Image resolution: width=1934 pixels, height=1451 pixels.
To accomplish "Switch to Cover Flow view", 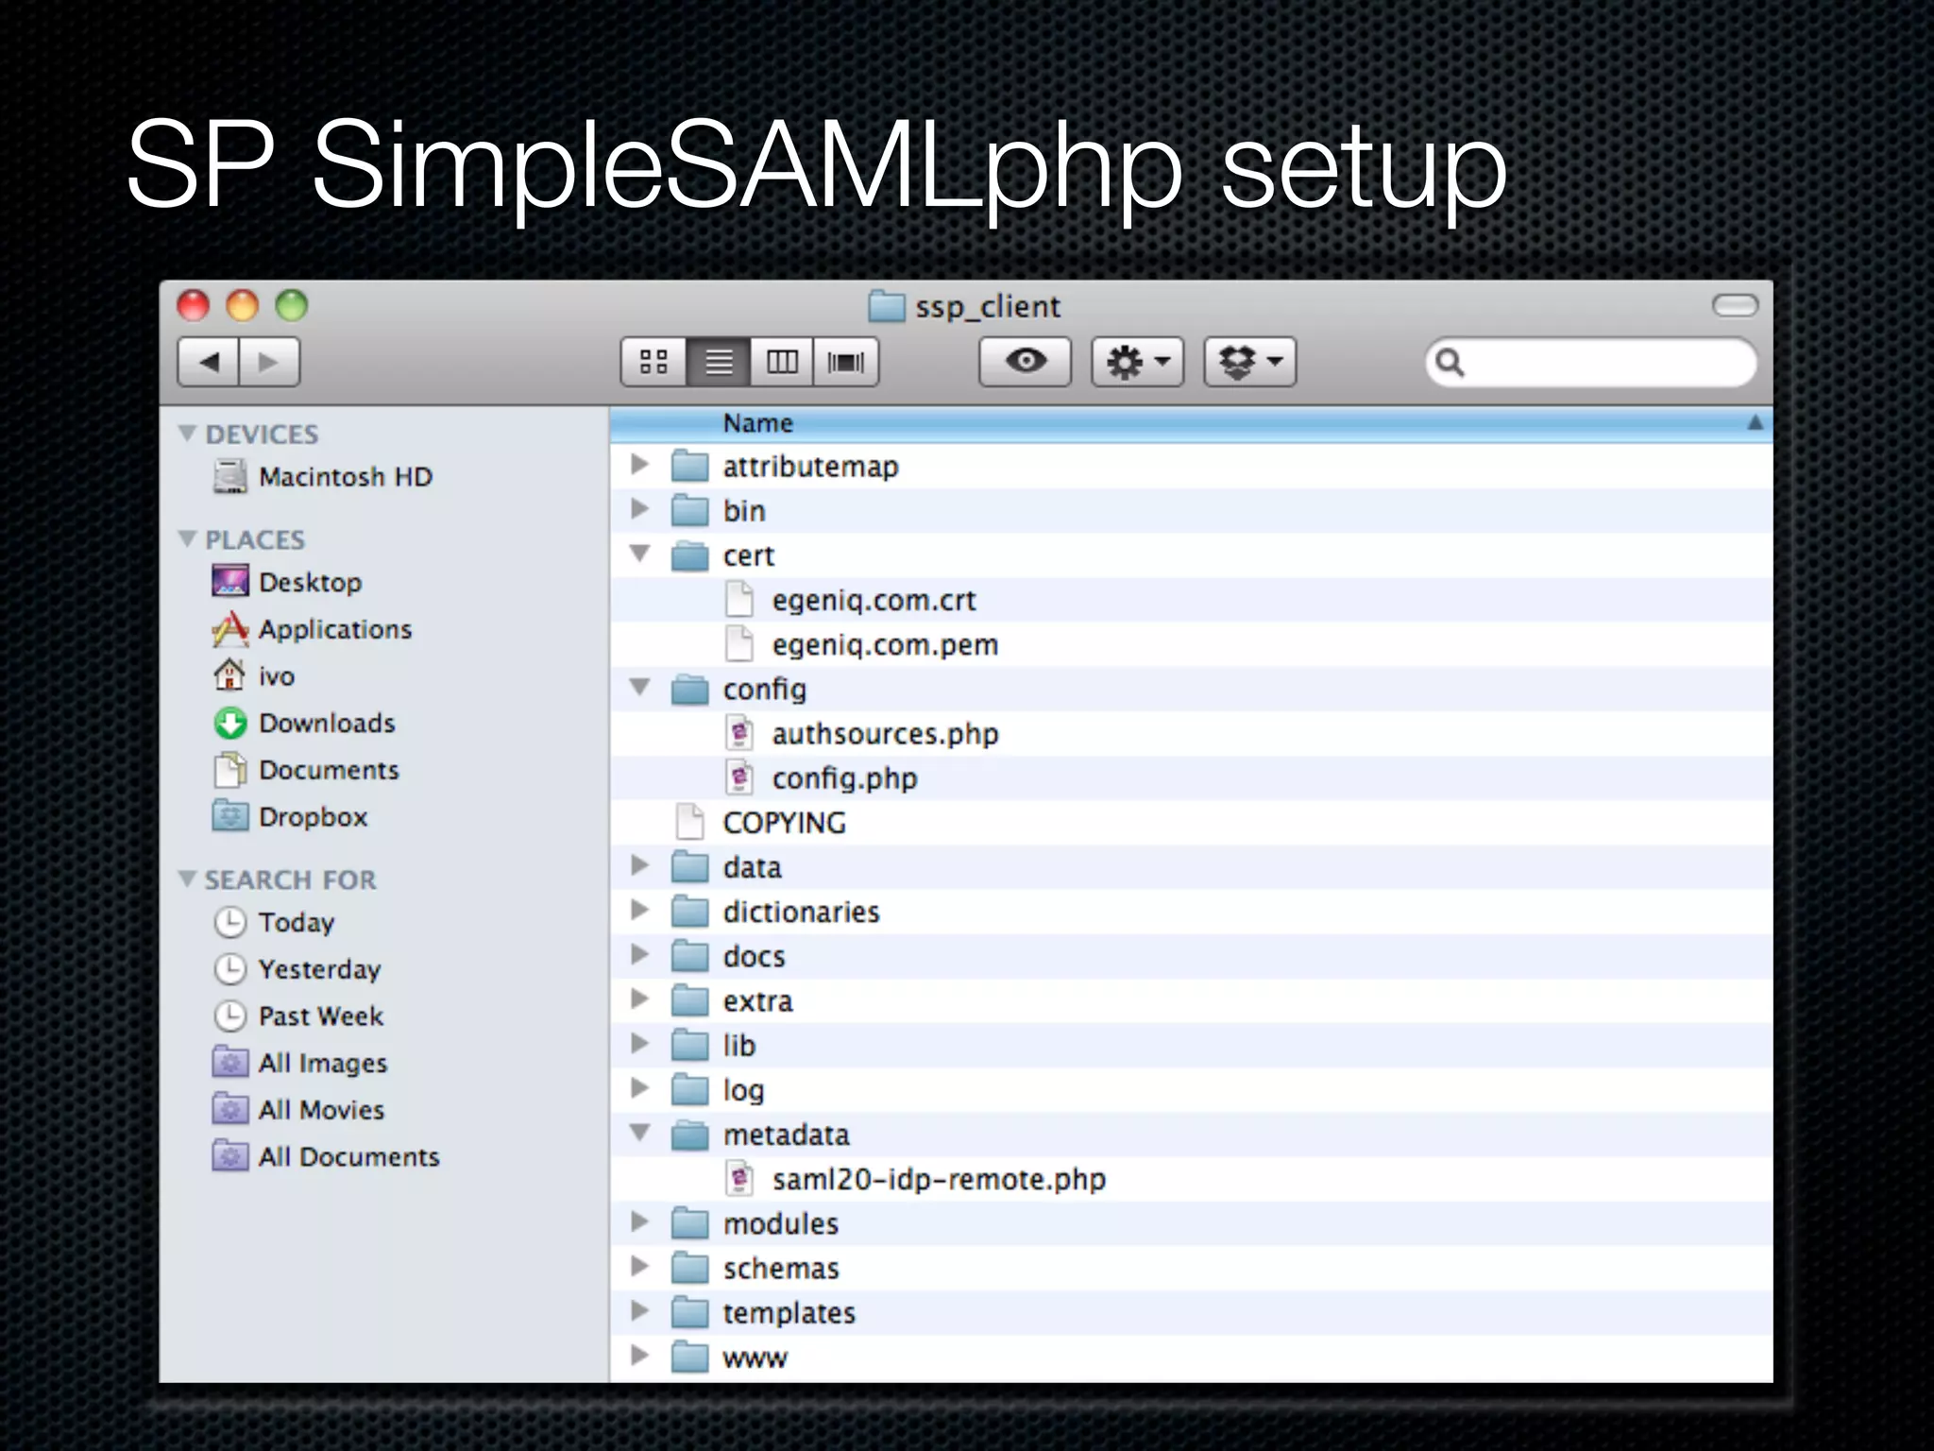I will (845, 362).
